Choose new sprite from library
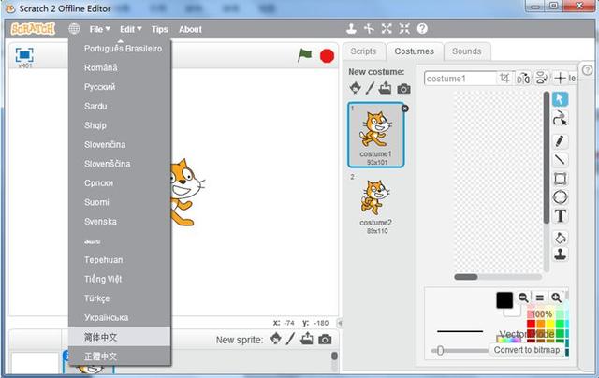Image resolution: width=599 pixels, height=378 pixels. (x=276, y=339)
